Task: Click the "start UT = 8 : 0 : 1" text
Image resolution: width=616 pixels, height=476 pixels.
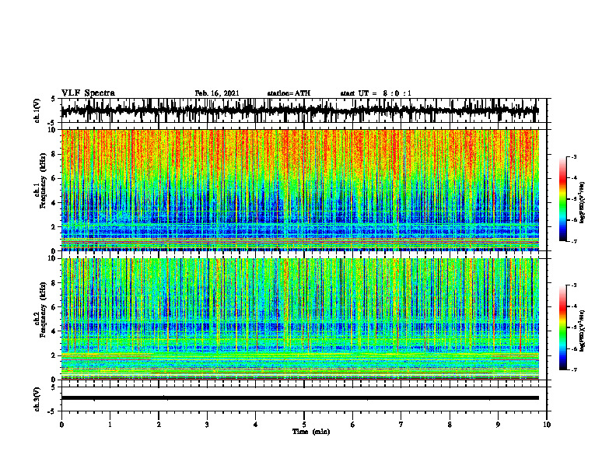Action: [x=376, y=93]
